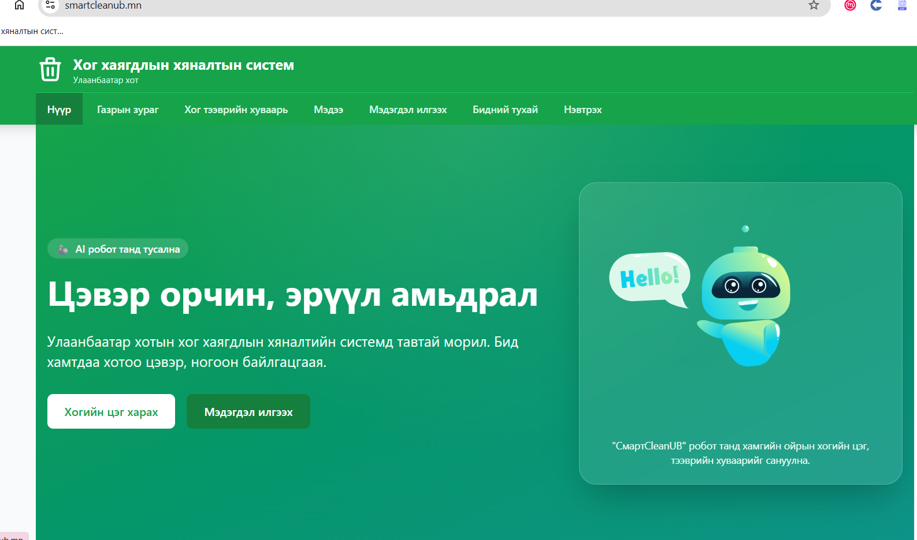Click the heading Цэвэр орчин, эрүүл амьдрал
Image resolution: width=917 pixels, height=540 pixels.
click(x=292, y=295)
